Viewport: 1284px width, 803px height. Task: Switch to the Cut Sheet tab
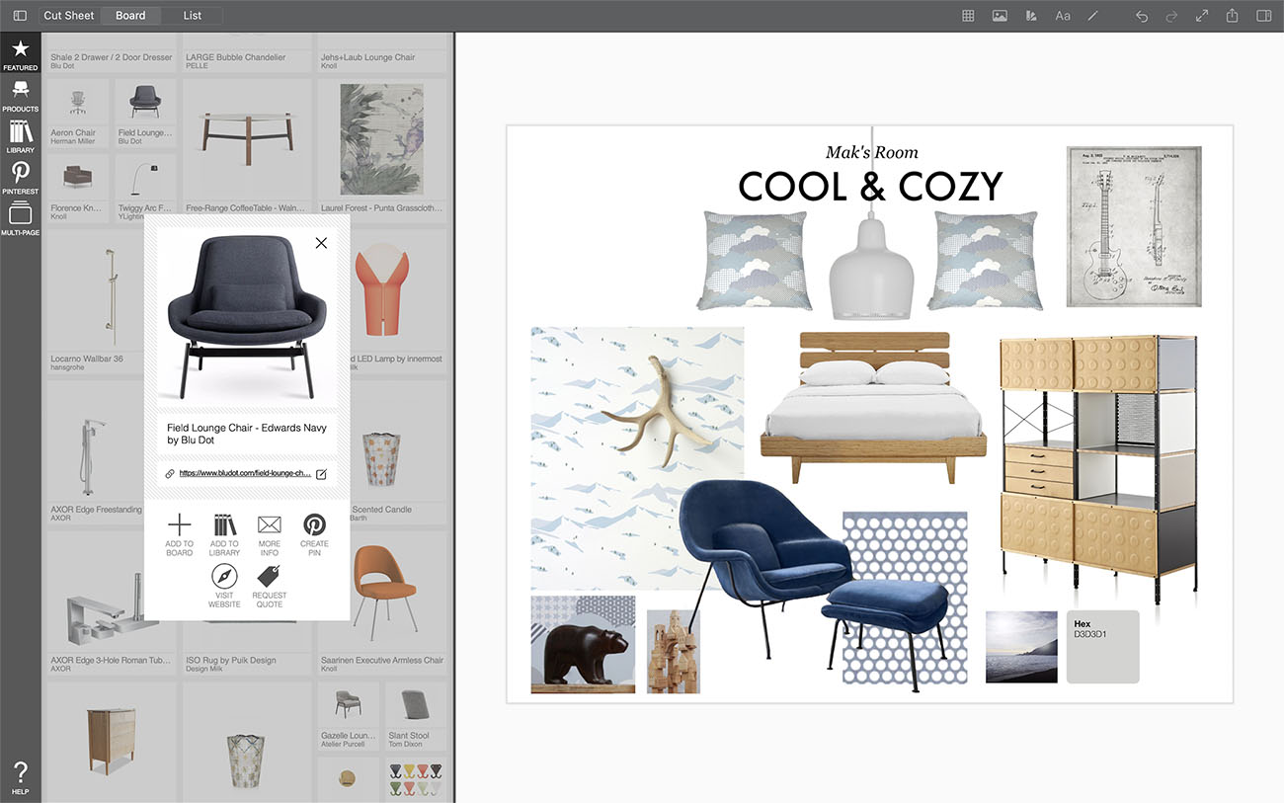(x=69, y=16)
